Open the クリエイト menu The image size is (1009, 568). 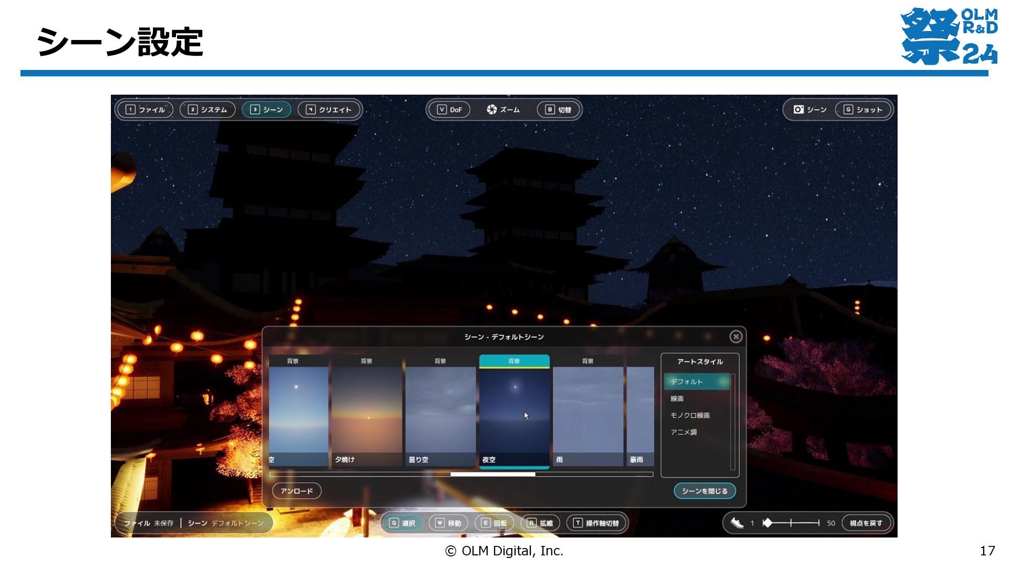click(x=329, y=109)
